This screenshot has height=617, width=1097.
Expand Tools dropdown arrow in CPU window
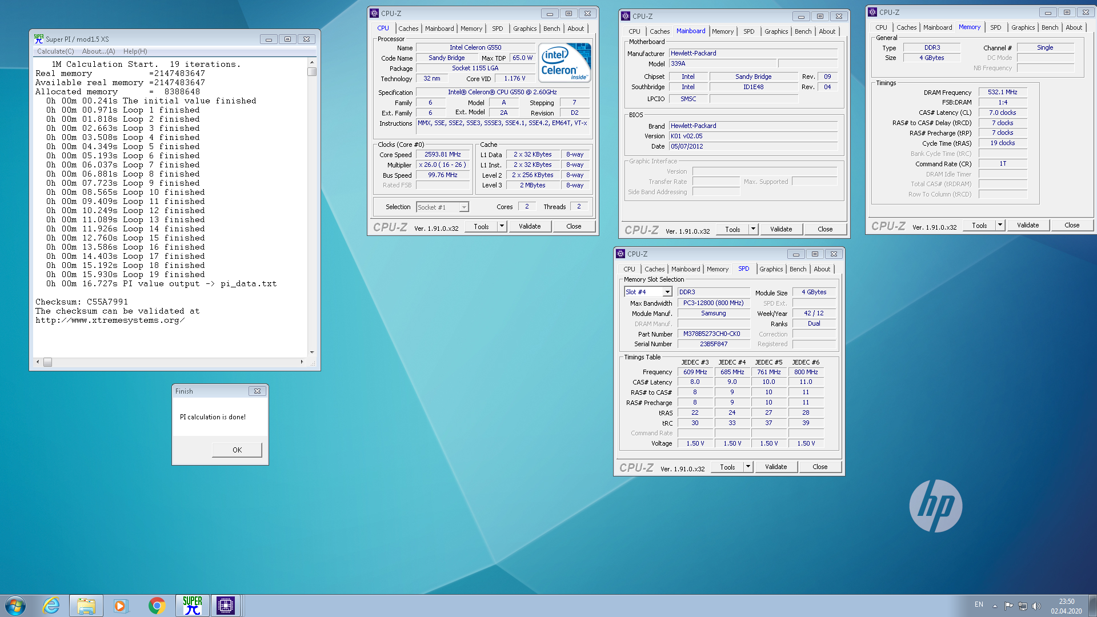click(x=502, y=227)
